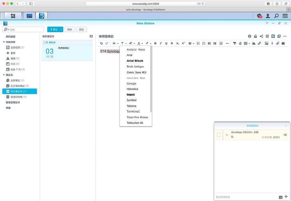Open the text highlight color picker
Viewport: 291px width, 201px height.
pos(148,43)
